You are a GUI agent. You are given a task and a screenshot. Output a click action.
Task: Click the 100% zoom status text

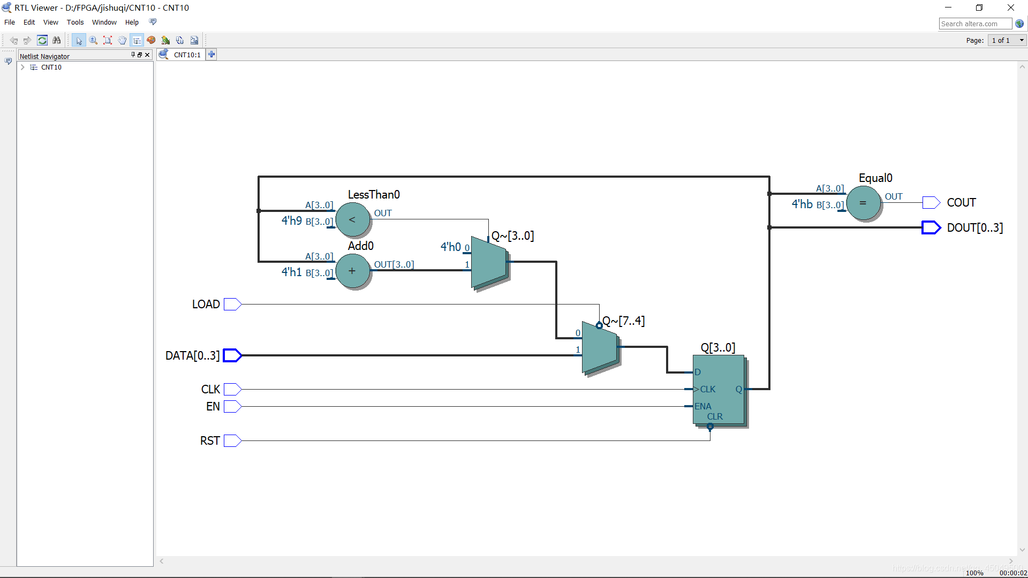[974, 573]
